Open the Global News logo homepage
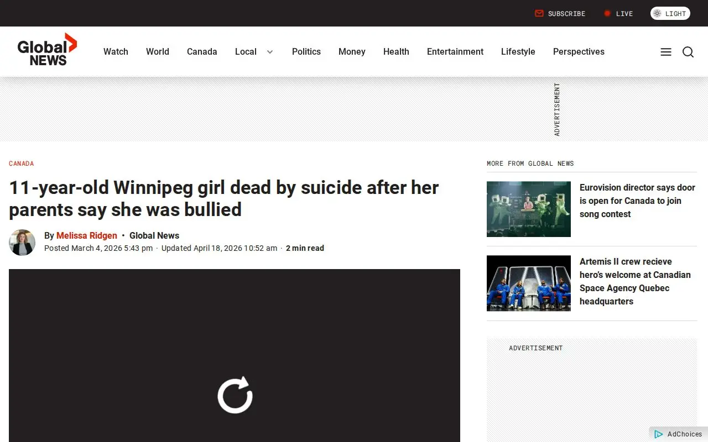The width and height of the screenshot is (708, 442). (47, 50)
